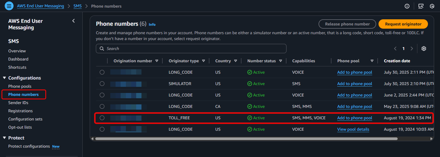Click the Capabilities column header
The image size is (440, 157).
tap(304, 61)
